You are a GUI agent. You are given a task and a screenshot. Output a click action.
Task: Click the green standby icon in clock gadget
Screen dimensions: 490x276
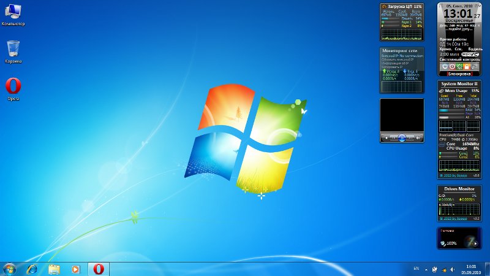point(459,66)
